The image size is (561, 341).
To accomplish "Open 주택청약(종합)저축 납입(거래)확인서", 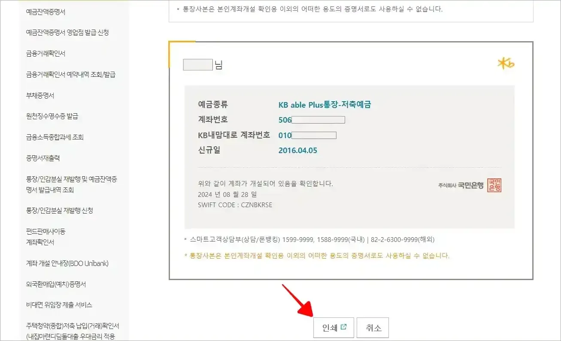I will [x=73, y=331].
